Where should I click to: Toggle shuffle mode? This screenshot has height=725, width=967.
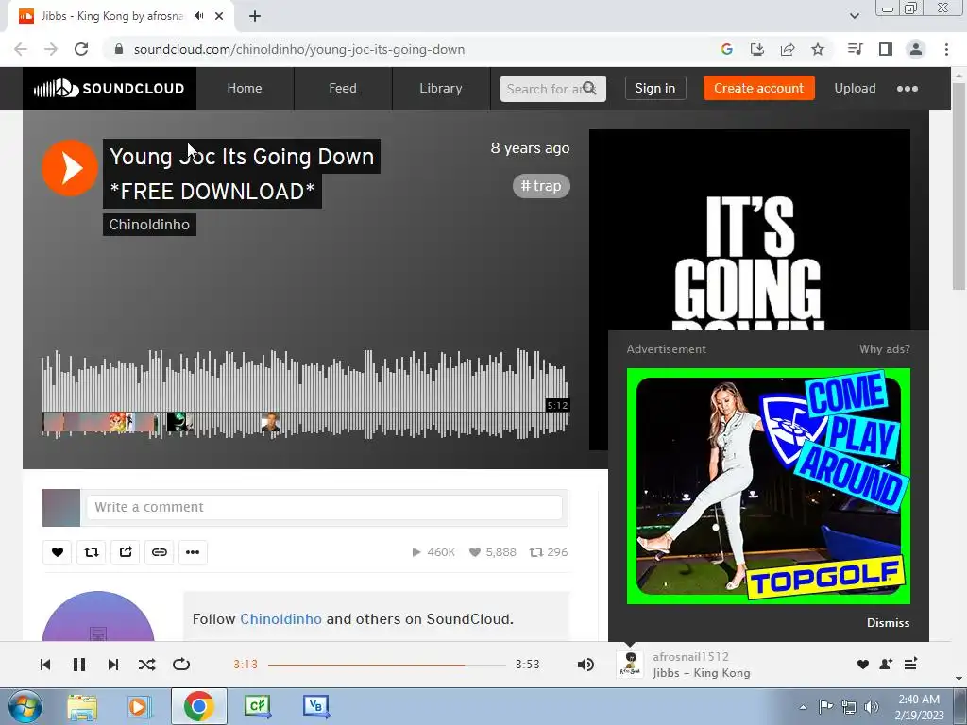click(146, 664)
